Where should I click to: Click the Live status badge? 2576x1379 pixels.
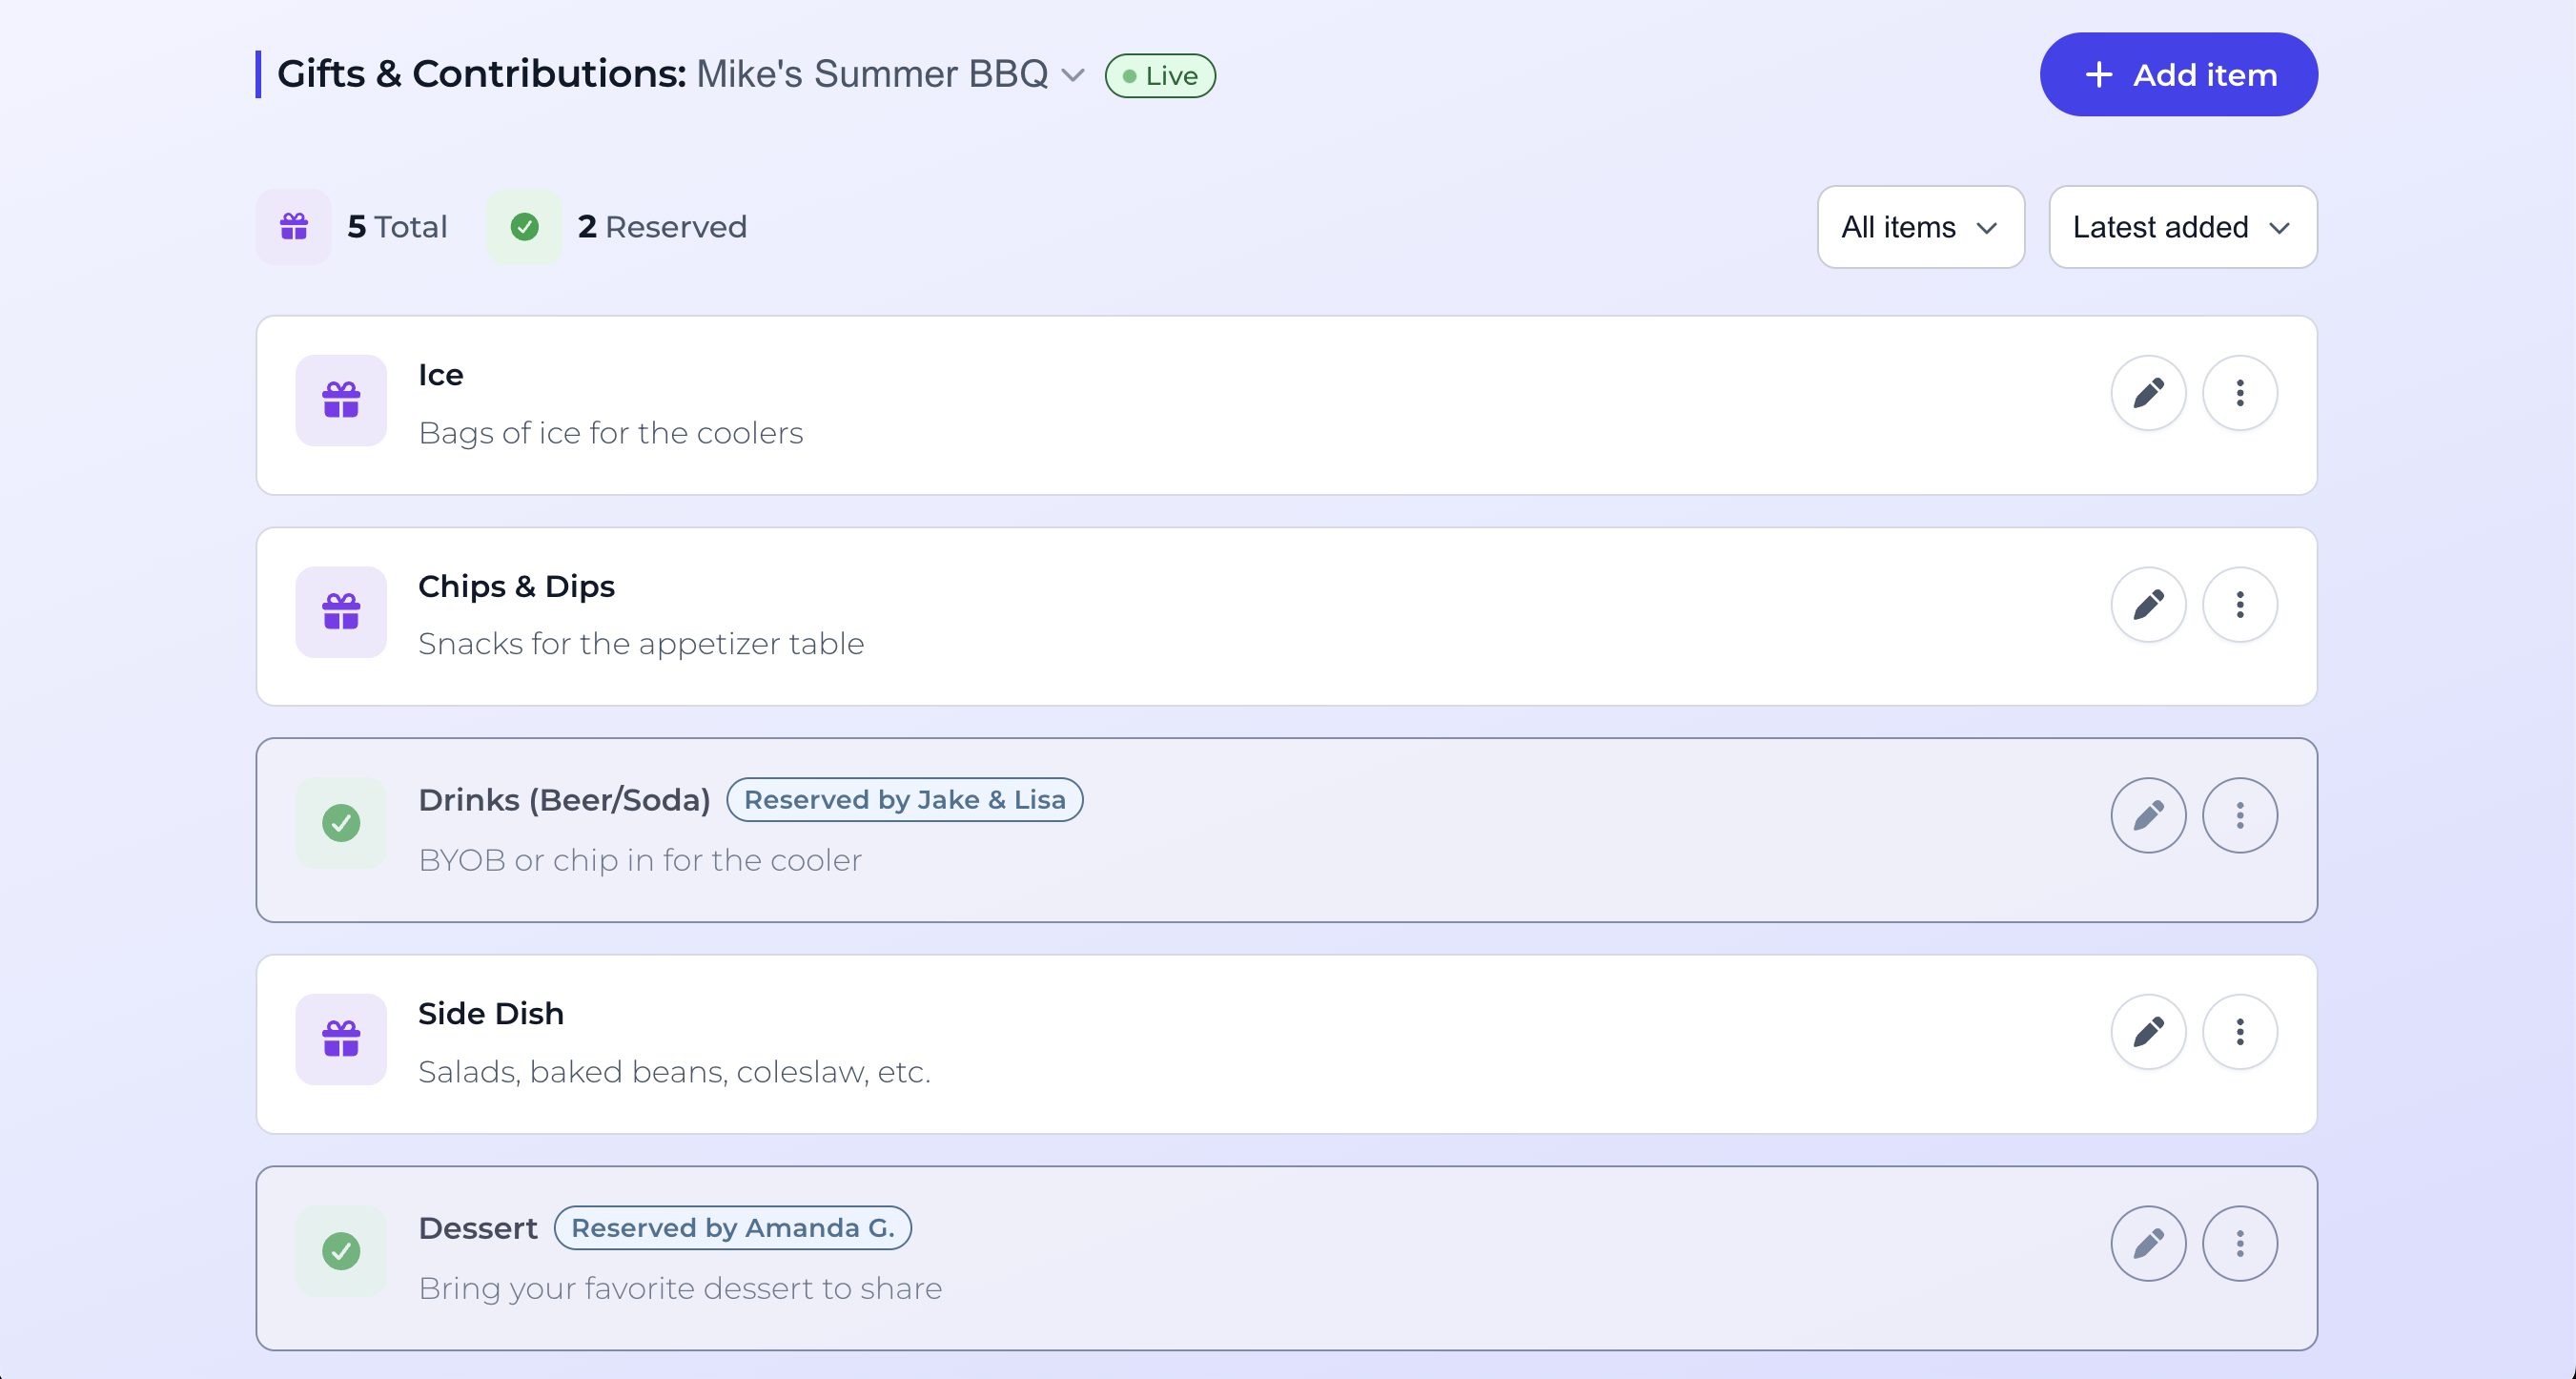tap(1159, 76)
